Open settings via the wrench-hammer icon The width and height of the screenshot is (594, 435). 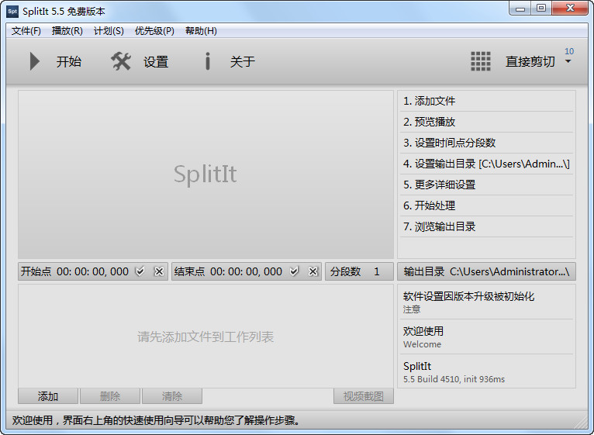[121, 61]
